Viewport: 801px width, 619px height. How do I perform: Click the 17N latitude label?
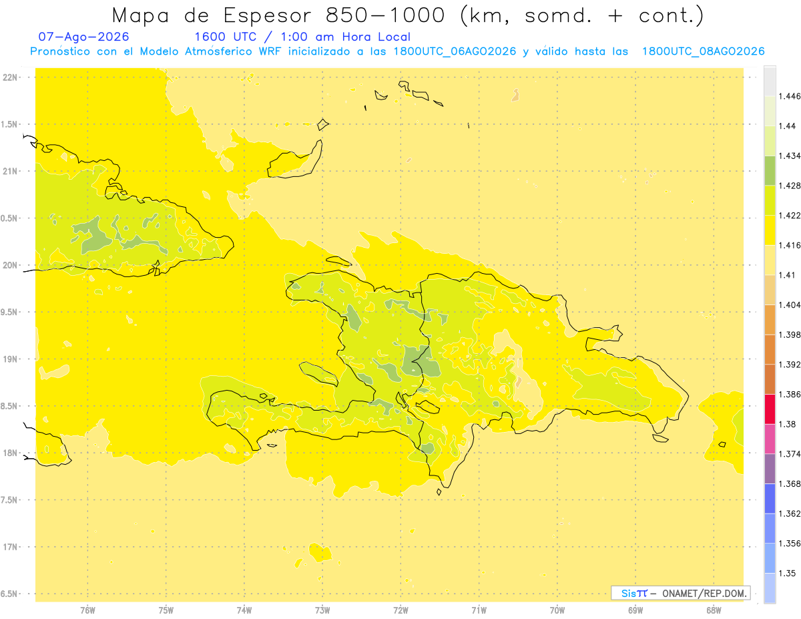pos(11,547)
